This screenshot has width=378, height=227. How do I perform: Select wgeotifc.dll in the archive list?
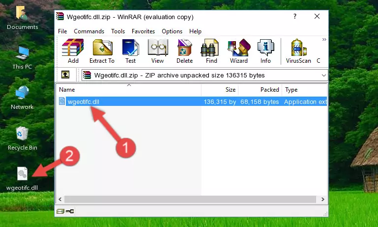(x=84, y=101)
